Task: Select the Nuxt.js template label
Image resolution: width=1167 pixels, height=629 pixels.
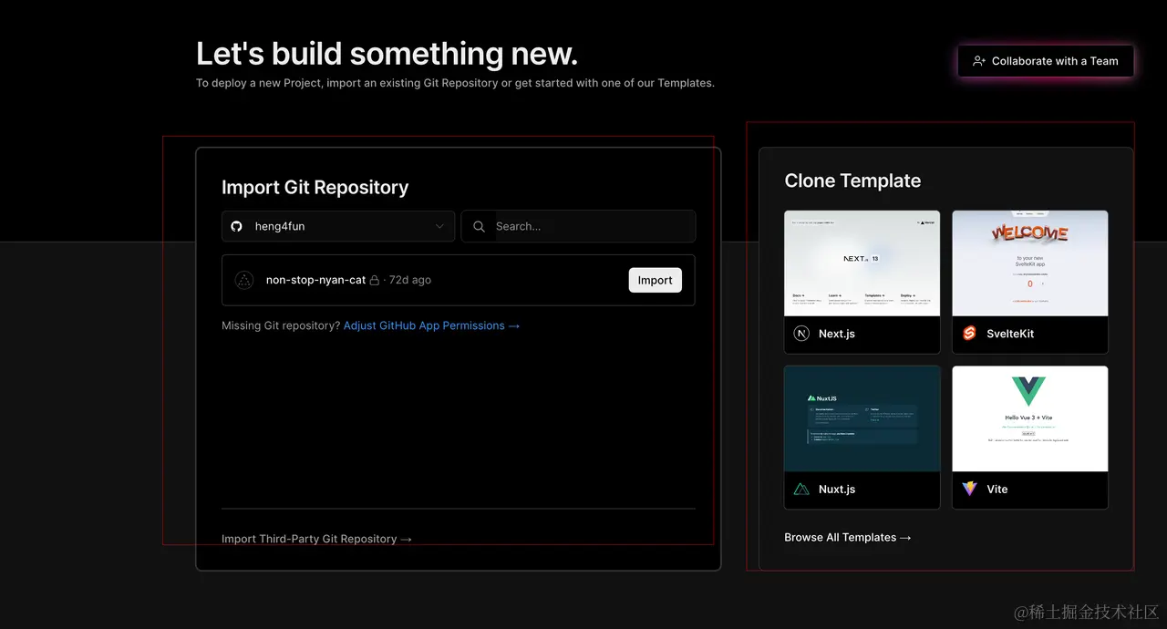Action: (837, 490)
